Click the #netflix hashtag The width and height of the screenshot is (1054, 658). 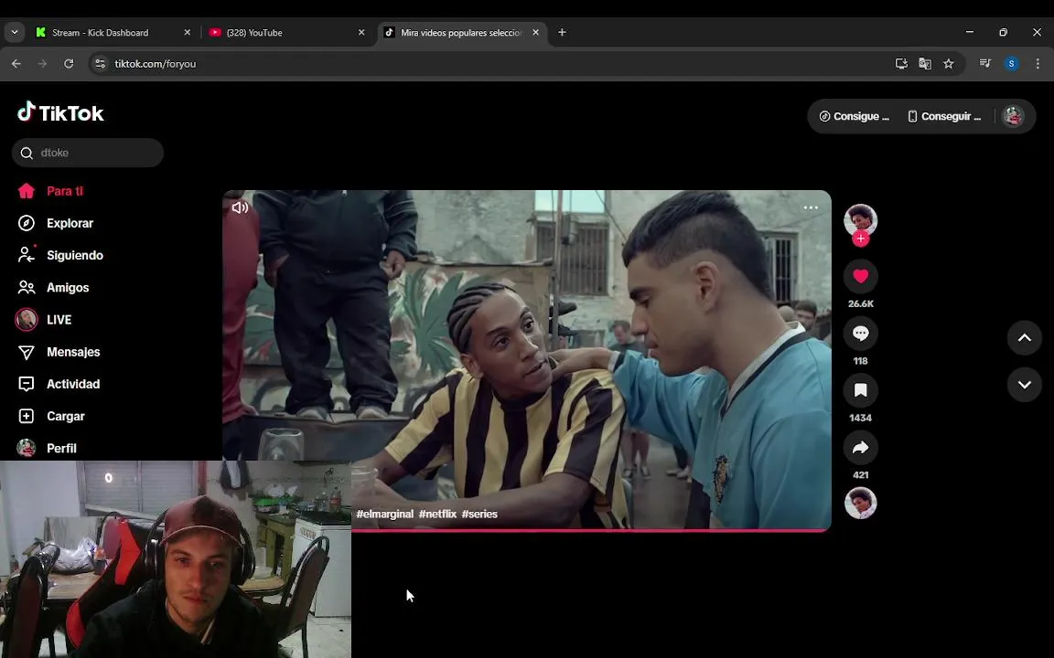point(437,515)
